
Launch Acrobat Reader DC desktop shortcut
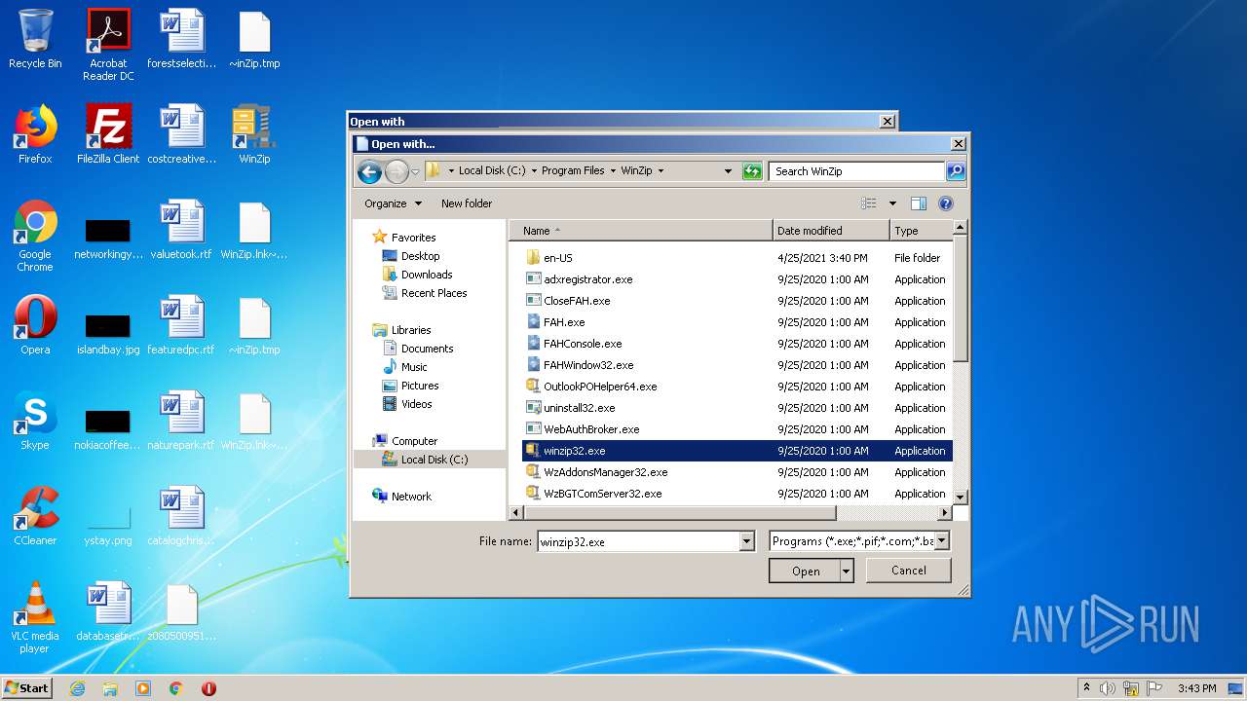pos(108,45)
